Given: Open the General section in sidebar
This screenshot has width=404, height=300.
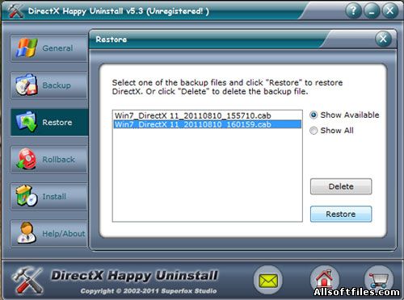Looking at the screenshot, I should pyautogui.click(x=49, y=48).
